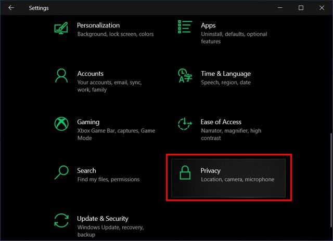Open the Update & Security heading
The width and height of the screenshot is (333, 241).
103,219
